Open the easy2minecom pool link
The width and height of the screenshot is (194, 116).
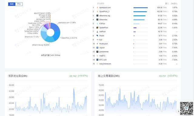[105, 64]
